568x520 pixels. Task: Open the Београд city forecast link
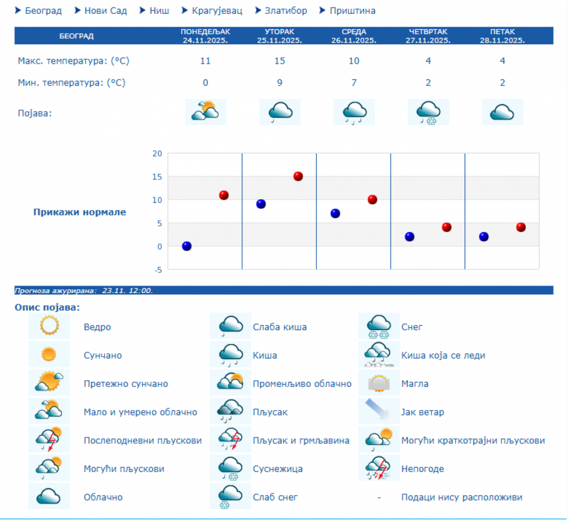pos(43,11)
